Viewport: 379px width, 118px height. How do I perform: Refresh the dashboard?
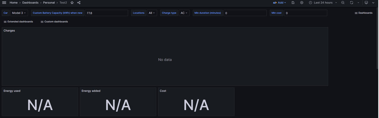pos(351,3)
